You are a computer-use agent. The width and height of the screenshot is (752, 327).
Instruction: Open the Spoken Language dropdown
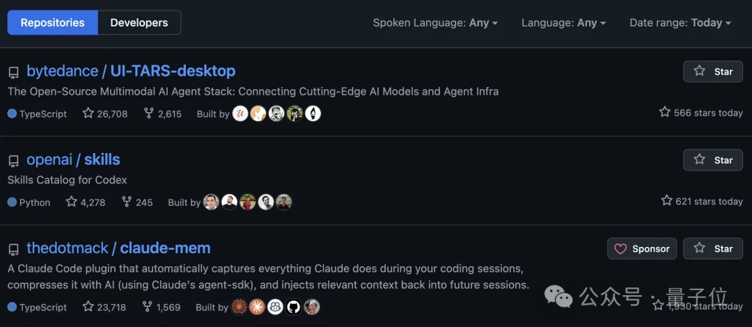tap(435, 23)
